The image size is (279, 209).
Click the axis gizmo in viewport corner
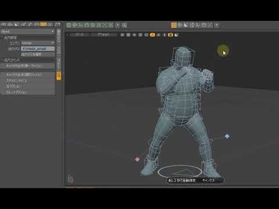click(x=70, y=179)
